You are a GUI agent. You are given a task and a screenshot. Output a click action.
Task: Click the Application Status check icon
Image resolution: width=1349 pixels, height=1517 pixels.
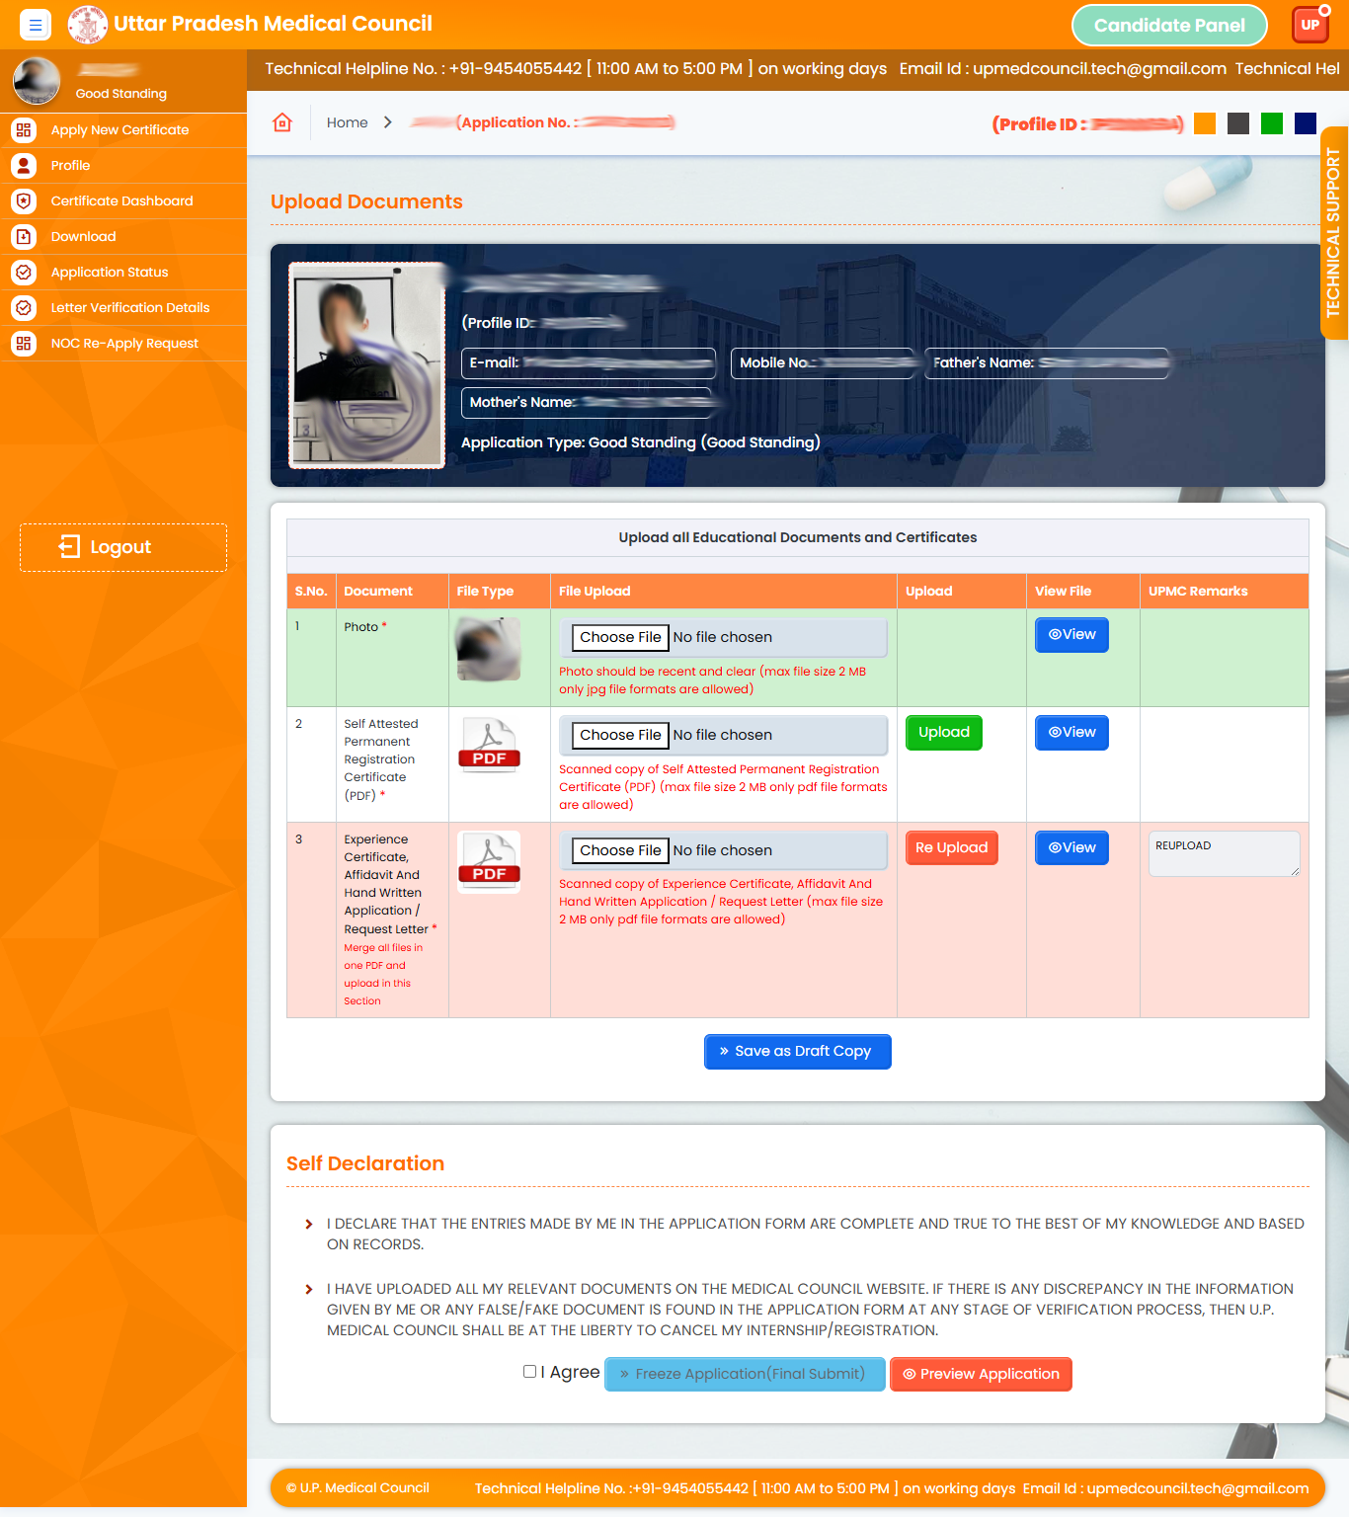click(x=24, y=273)
